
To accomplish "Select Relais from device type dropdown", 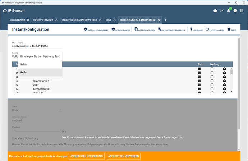I will tap(24, 64).
